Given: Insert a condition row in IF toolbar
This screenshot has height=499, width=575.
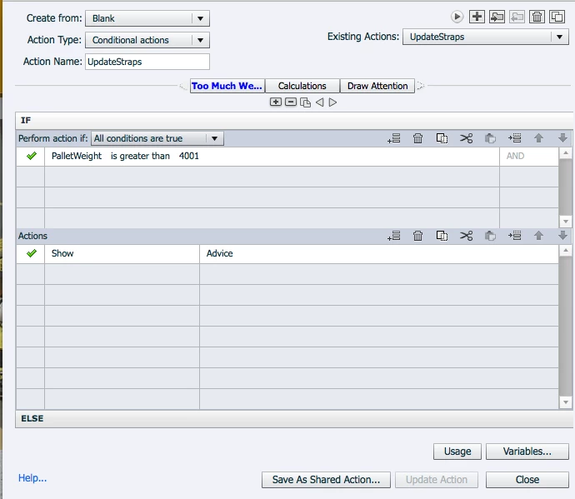Looking at the screenshot, I should click(514, 138).
